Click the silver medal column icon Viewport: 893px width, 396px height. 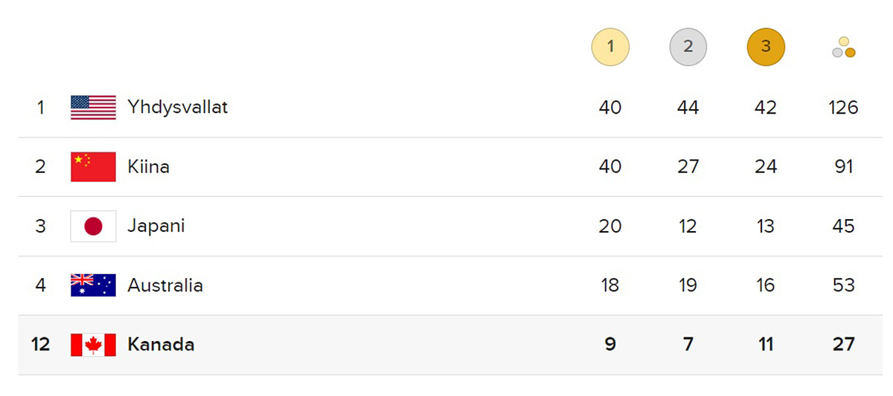coord(688,47)
